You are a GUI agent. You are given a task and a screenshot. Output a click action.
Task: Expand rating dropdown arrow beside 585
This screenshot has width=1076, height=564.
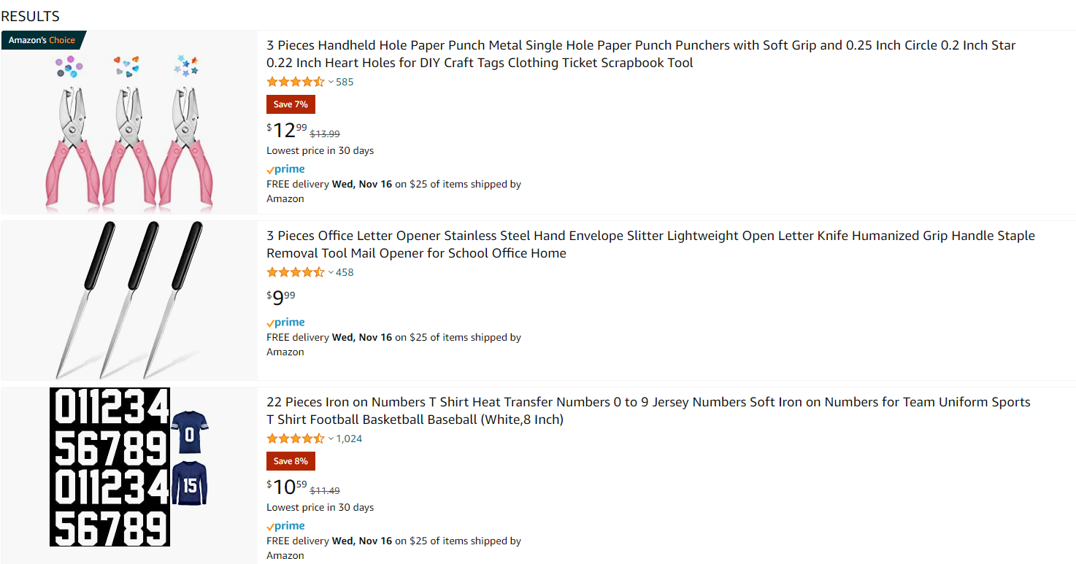pos(331,82)
